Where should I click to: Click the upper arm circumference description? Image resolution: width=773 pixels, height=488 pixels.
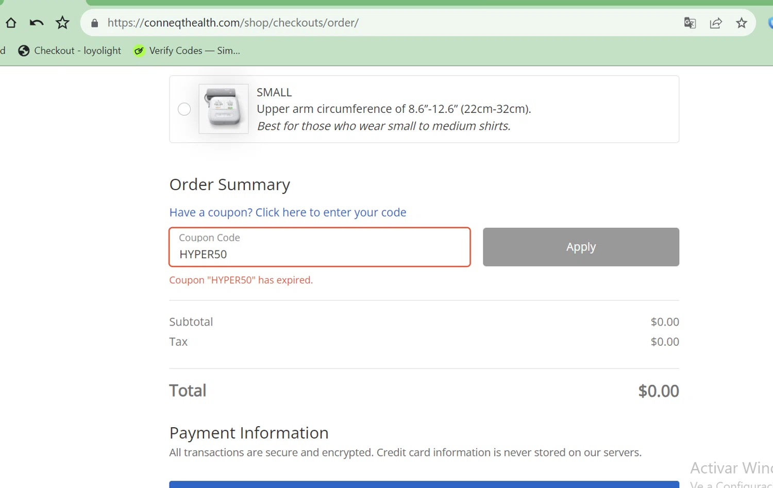[x=394, y=109]
